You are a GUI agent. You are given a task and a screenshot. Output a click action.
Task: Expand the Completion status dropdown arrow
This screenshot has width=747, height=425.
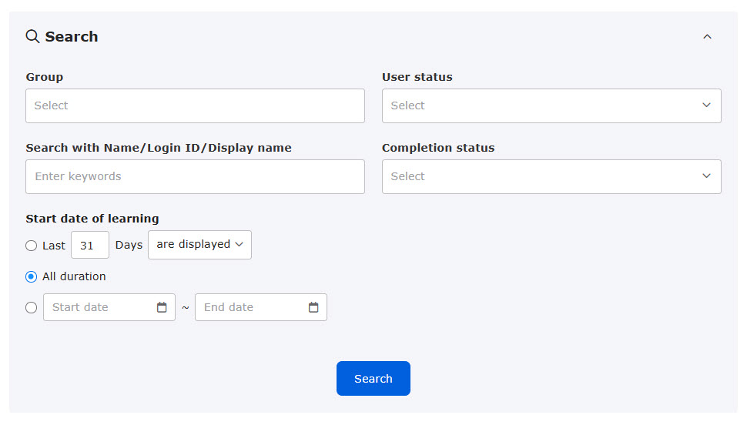point(706,176)
